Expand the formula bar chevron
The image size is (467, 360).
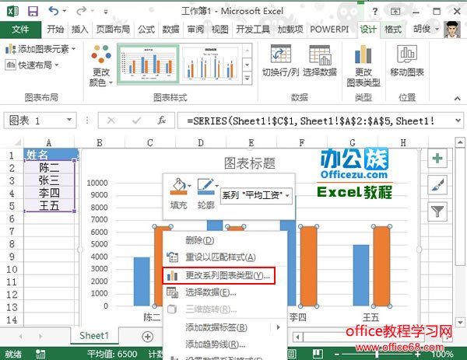tap(458, 121)
